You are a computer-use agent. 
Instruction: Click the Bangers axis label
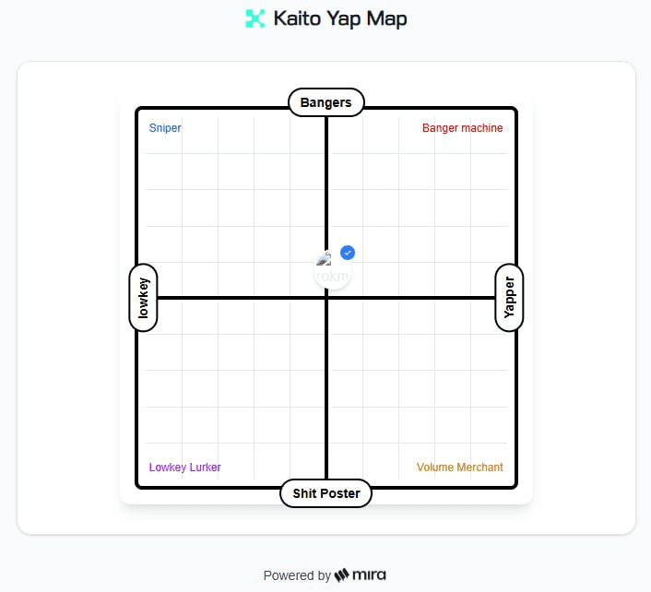point(325,102)
